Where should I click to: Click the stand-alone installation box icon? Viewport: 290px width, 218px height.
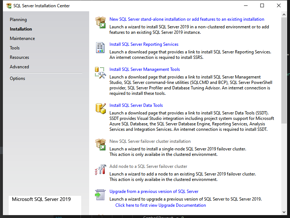pos(100,22)
